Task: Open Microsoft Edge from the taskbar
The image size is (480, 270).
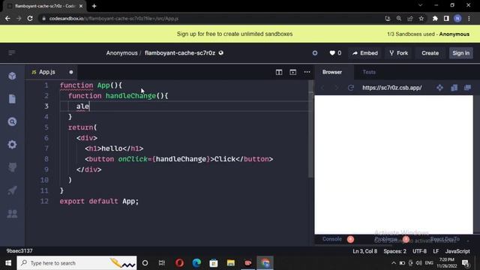Action: pos(196,263)
